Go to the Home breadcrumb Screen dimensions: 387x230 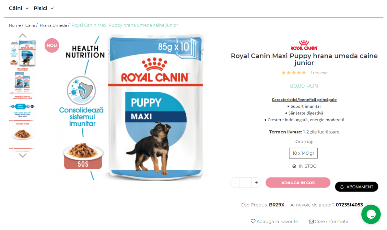coord(15,25)
